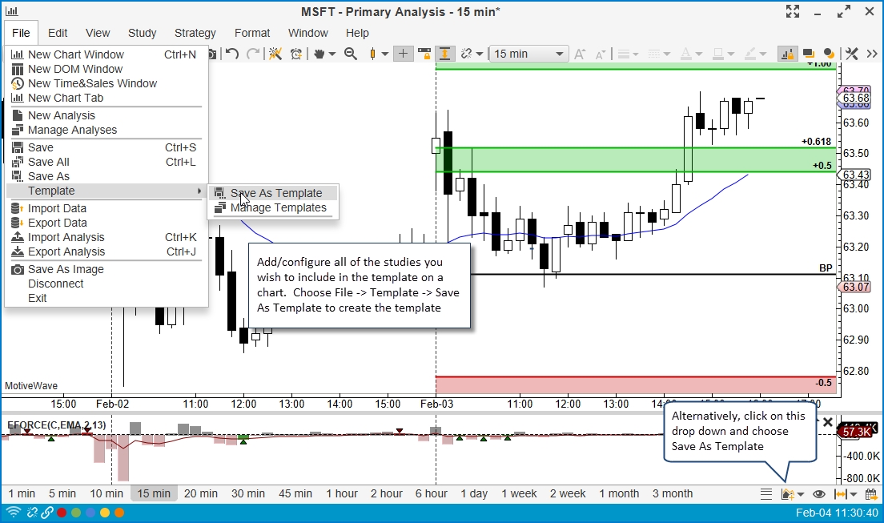Viewport: 884px width, 523px height.
Task: Choose New Analysis in File menu
Action: 106,115
